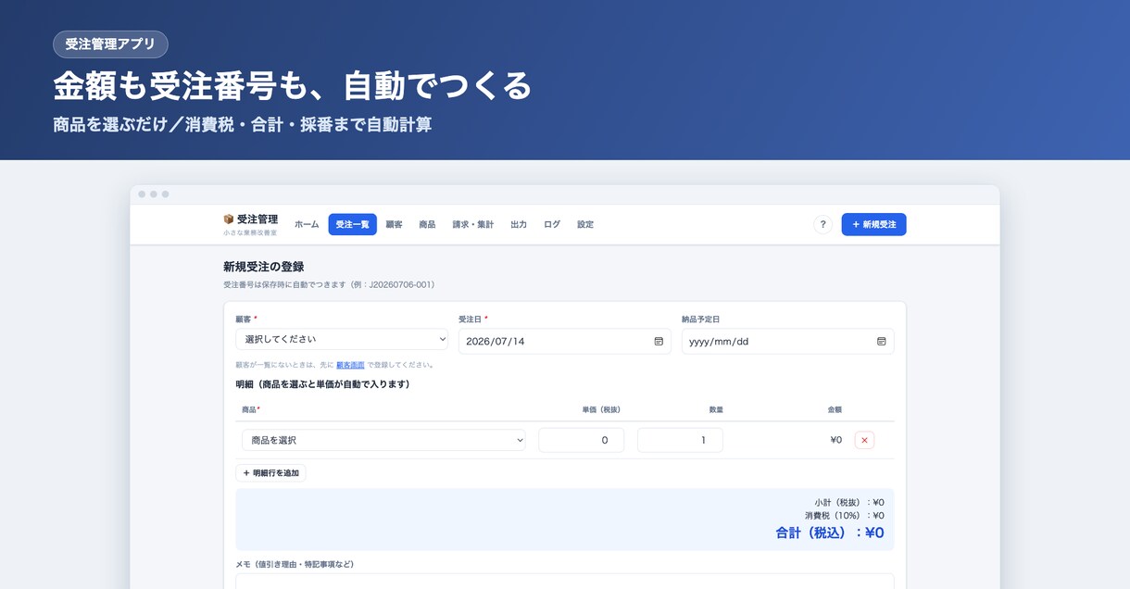Screen dimensions: 1130x589
Task: Click the 合計（税込）：¥0 total text
Action: point(829,533)
